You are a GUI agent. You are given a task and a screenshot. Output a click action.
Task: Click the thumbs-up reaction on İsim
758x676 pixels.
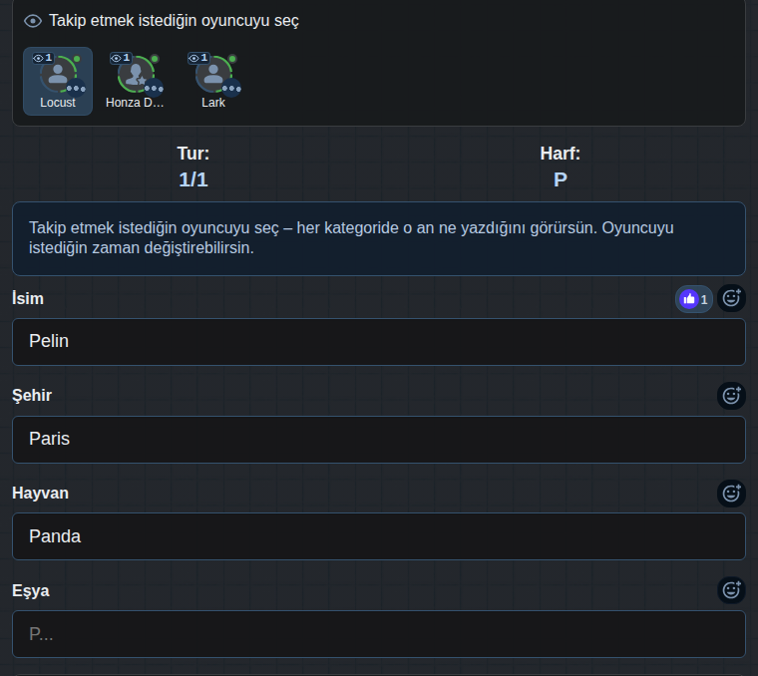point(694,299)
